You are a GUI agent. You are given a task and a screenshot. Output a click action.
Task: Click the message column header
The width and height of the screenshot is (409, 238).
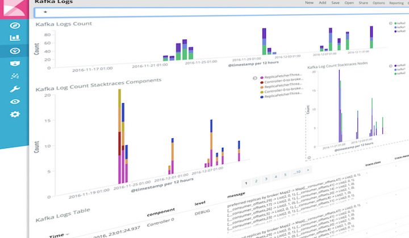236,195
